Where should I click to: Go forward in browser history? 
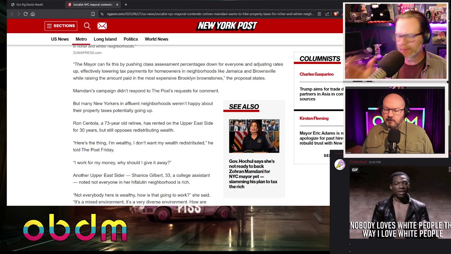click(19, 14)
